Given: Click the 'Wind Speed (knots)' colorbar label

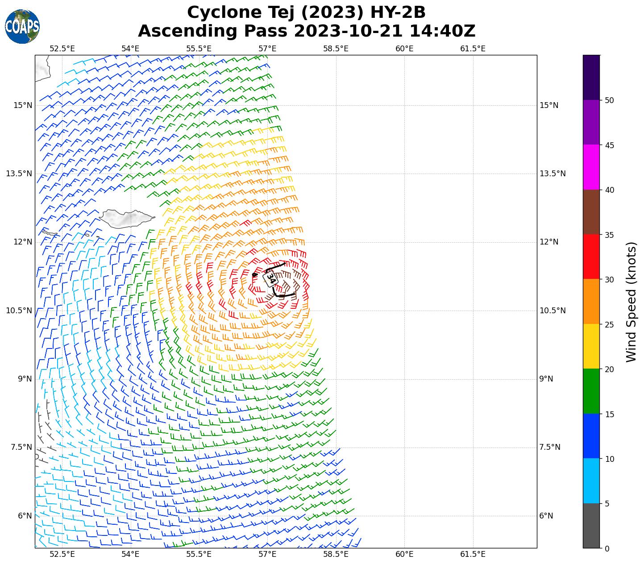Looking at the screenshot, I should [x=631, y=302].
